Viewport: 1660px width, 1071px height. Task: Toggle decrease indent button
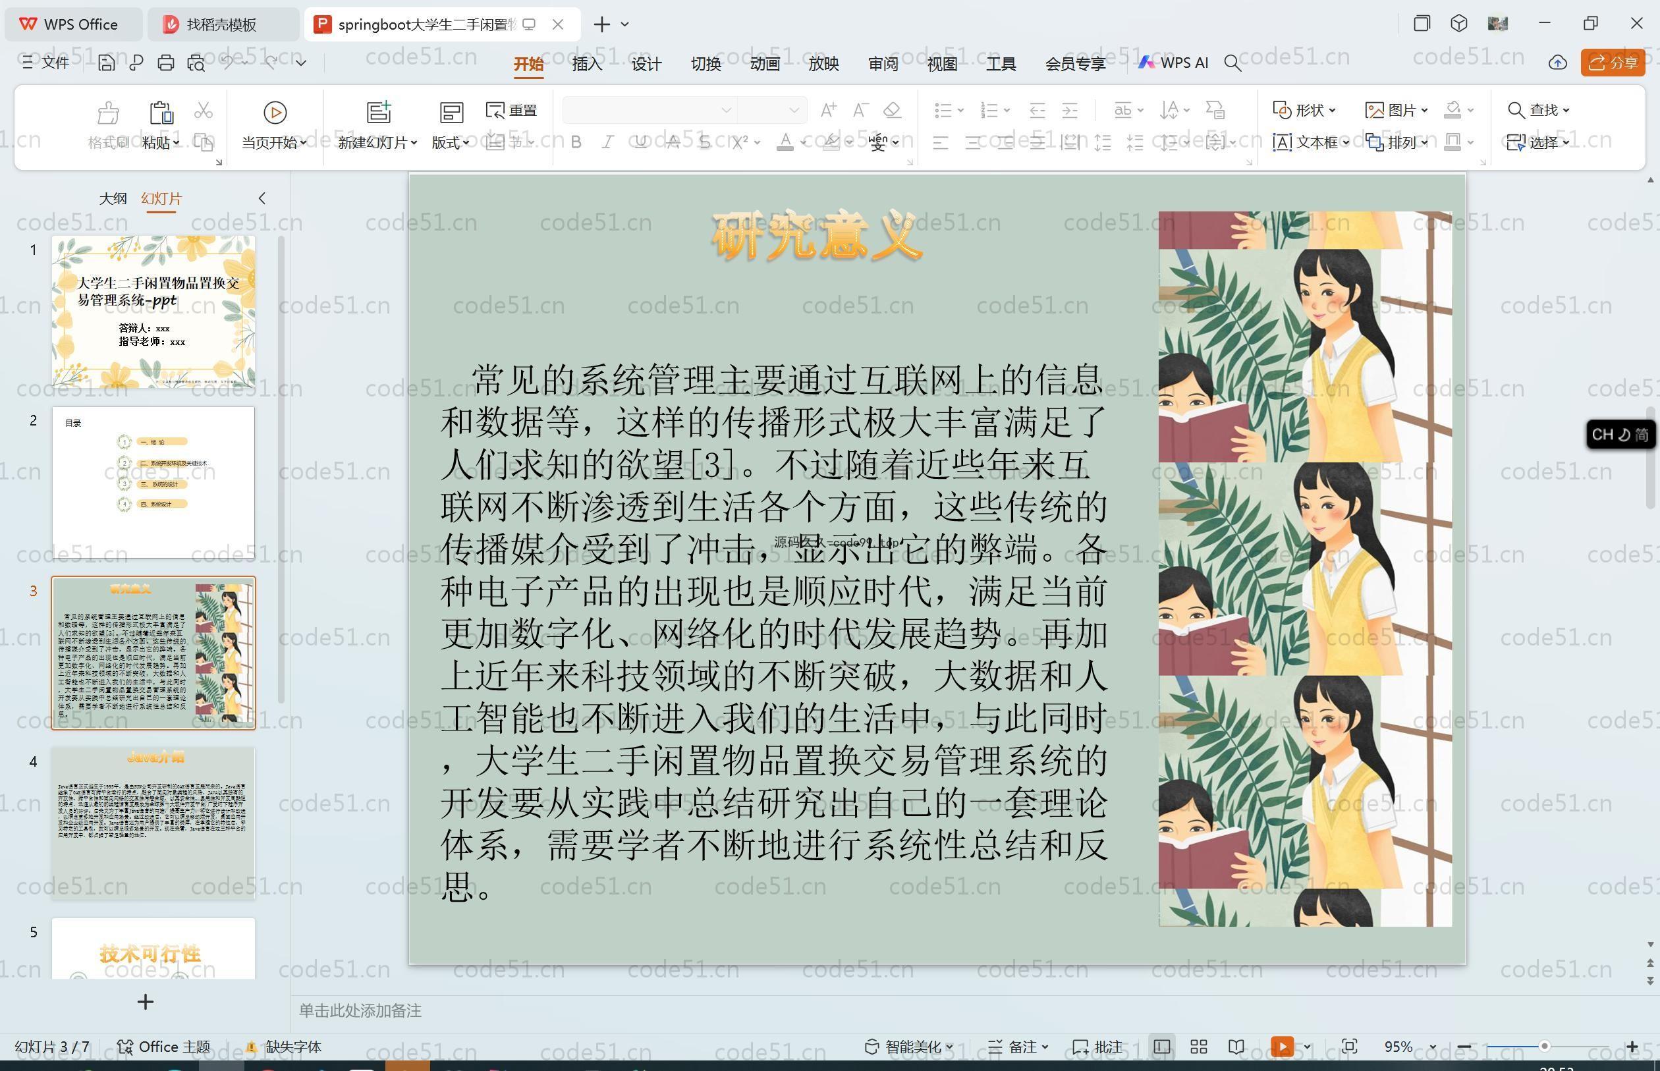pos(1037,110)
